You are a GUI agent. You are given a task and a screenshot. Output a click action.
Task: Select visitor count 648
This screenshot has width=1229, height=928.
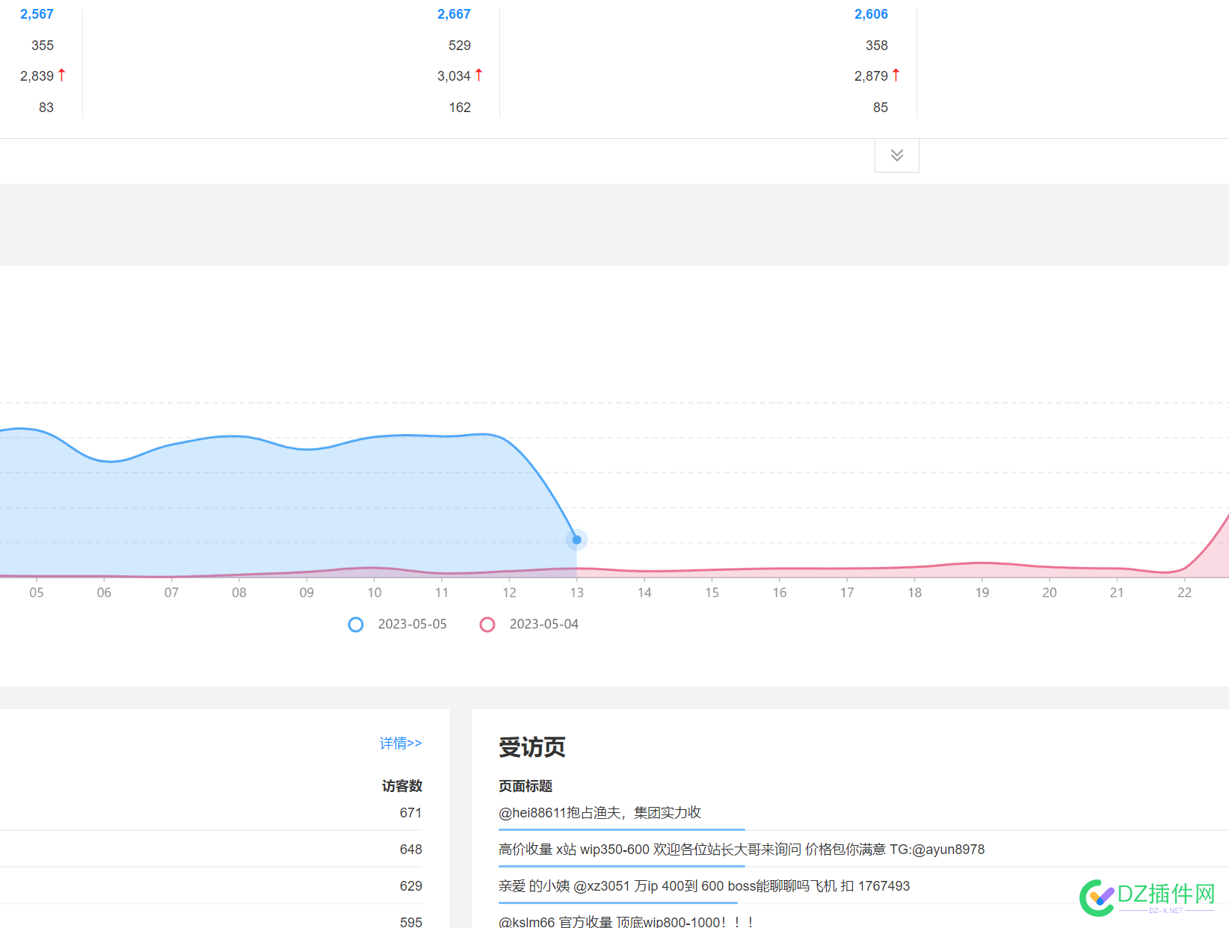click(410, 849)
